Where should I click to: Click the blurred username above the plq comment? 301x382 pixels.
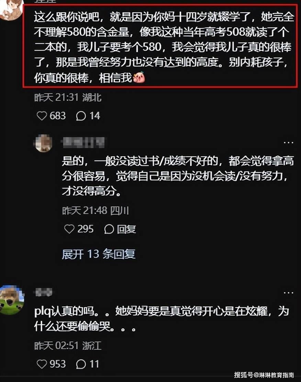click(x=44, y=292)
